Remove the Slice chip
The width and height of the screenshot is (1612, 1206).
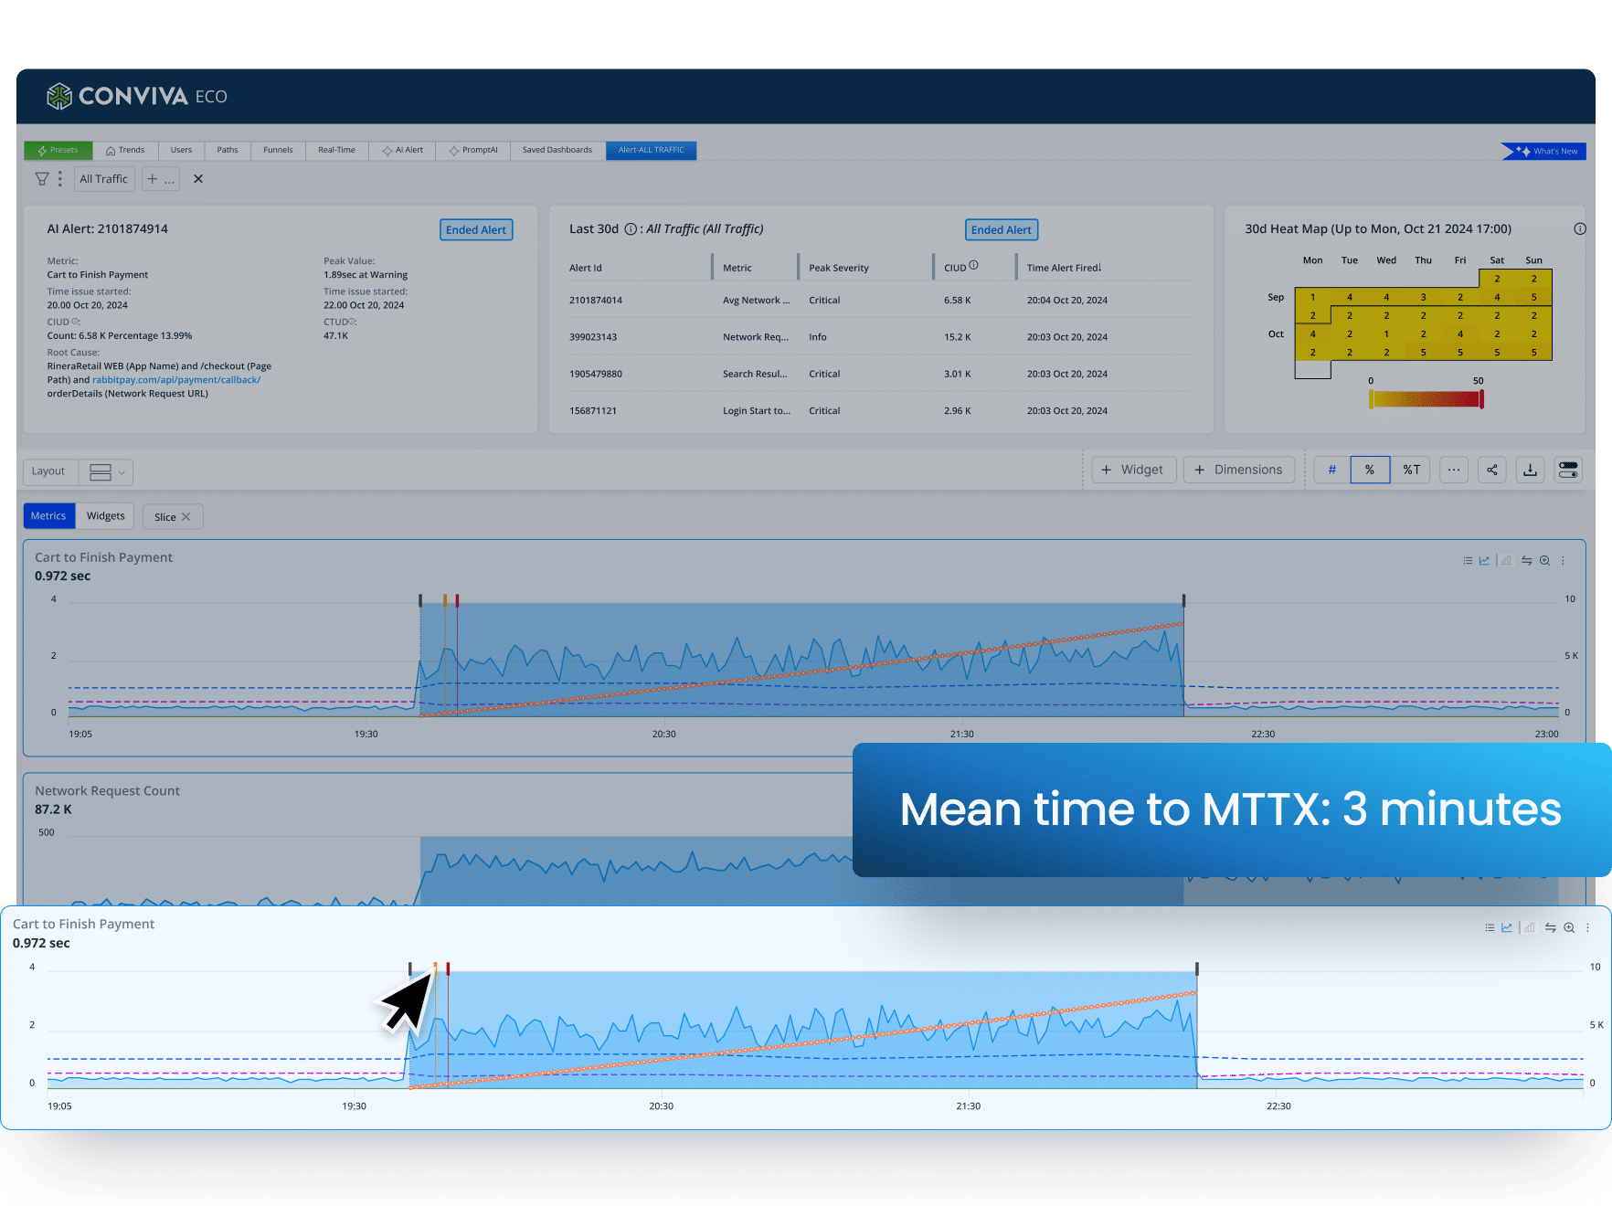pos(186,517)
